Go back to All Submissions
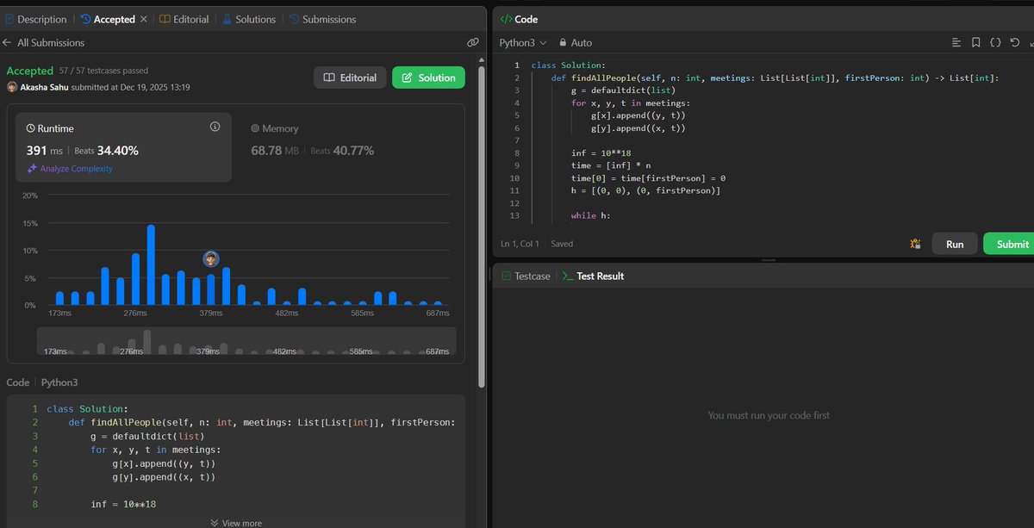The width and height of the screenshot is (1034, 528). (x=44, y=42)
